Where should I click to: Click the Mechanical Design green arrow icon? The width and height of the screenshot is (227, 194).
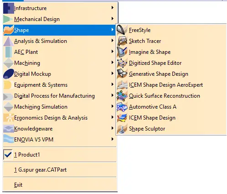[8, 19]
